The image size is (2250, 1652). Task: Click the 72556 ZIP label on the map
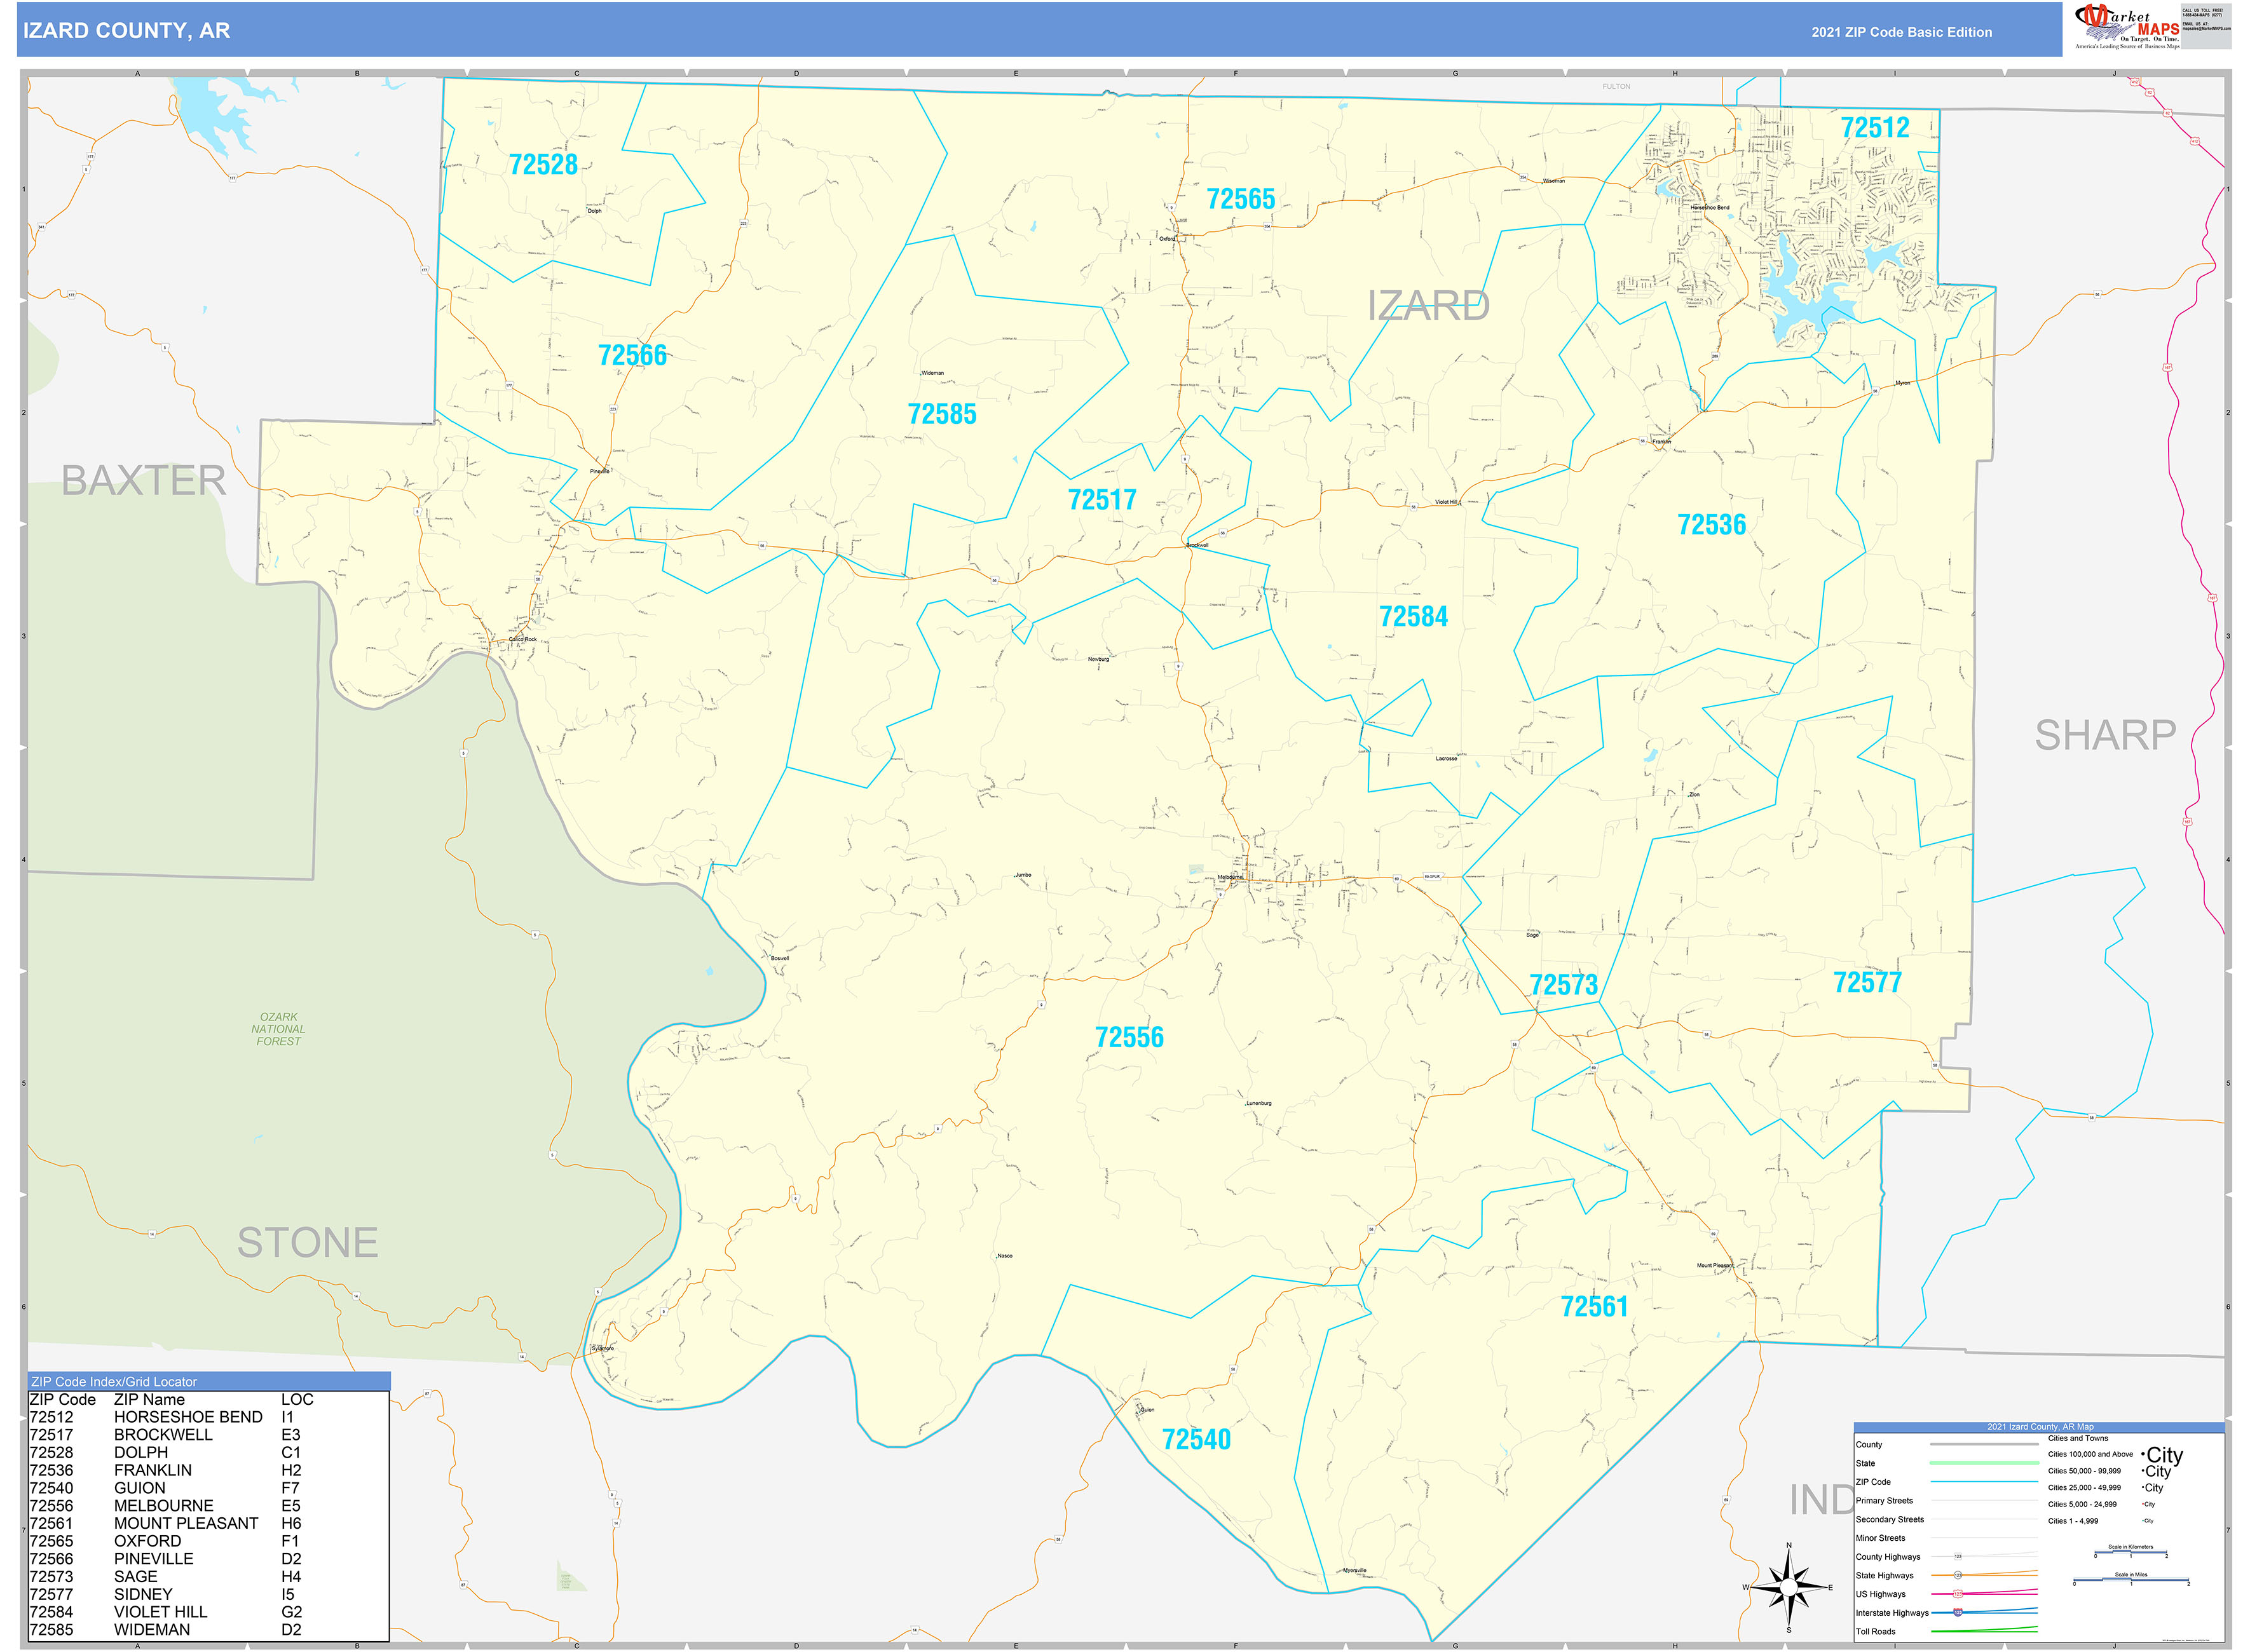pyautogui.click(x=1129, y=1037)
